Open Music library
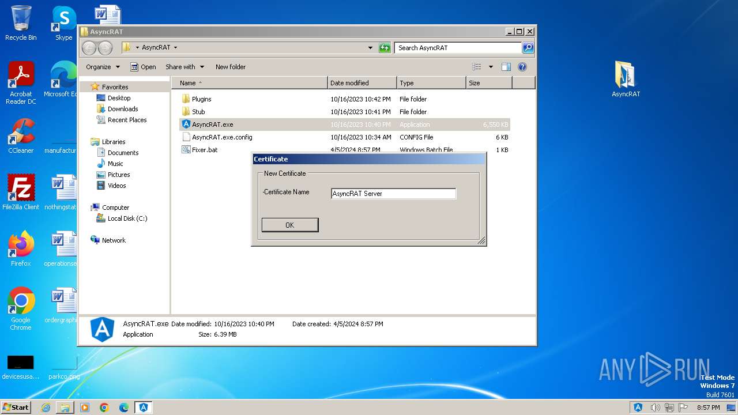 (115, 164)
